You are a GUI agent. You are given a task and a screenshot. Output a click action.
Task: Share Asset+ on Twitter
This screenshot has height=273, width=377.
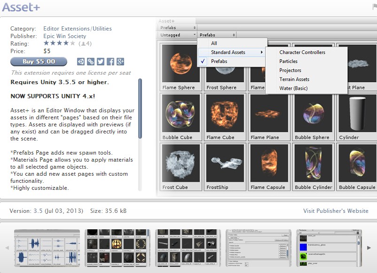coord(101,62)
